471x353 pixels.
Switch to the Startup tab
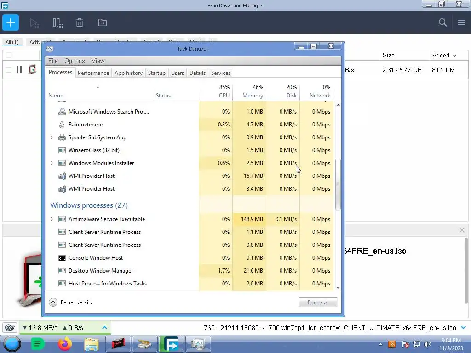click(157, 73)
